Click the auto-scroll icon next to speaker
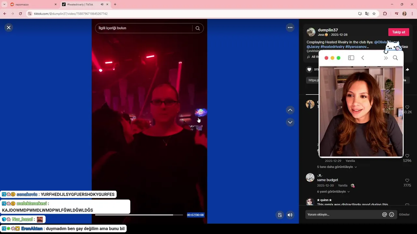This screenshot has height=234, width=417. pyautogui.click(x=280, y=215)
